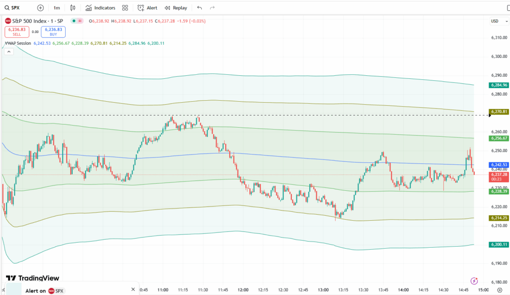Viewport: 510px width, 295px height.
Task: Close the Alert on SPX popup
Action: [133, 289]
